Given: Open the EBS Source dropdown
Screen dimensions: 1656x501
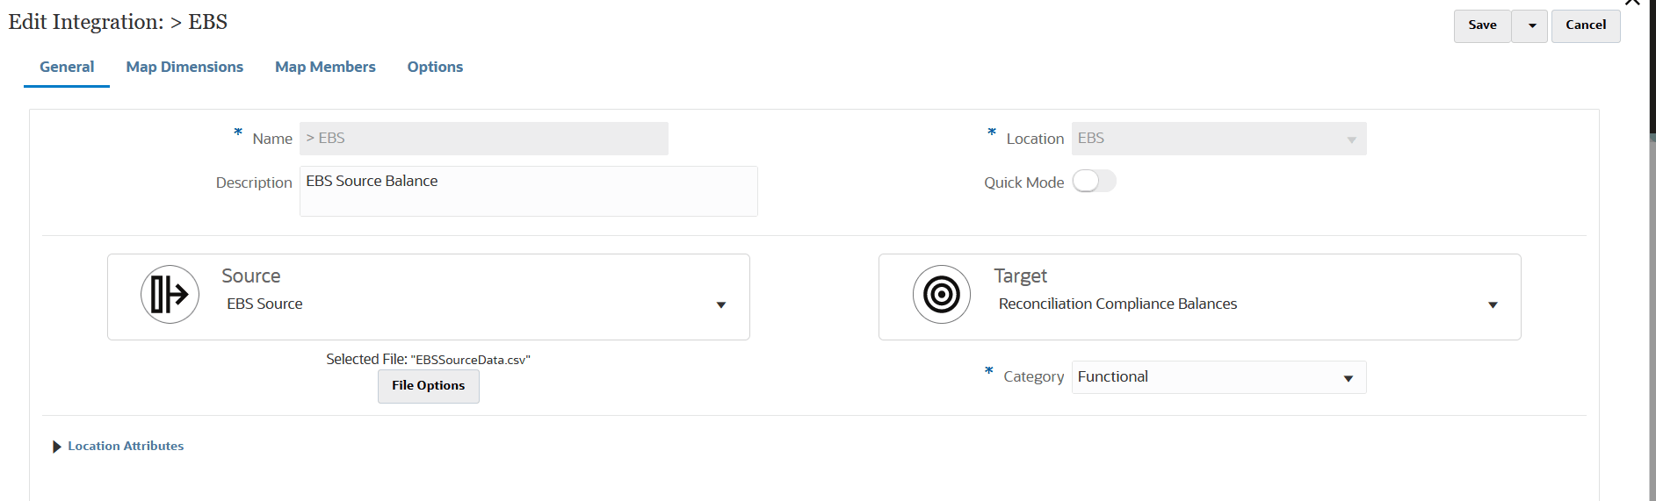Looking at the screenshot, I should (x=720, y=304).
